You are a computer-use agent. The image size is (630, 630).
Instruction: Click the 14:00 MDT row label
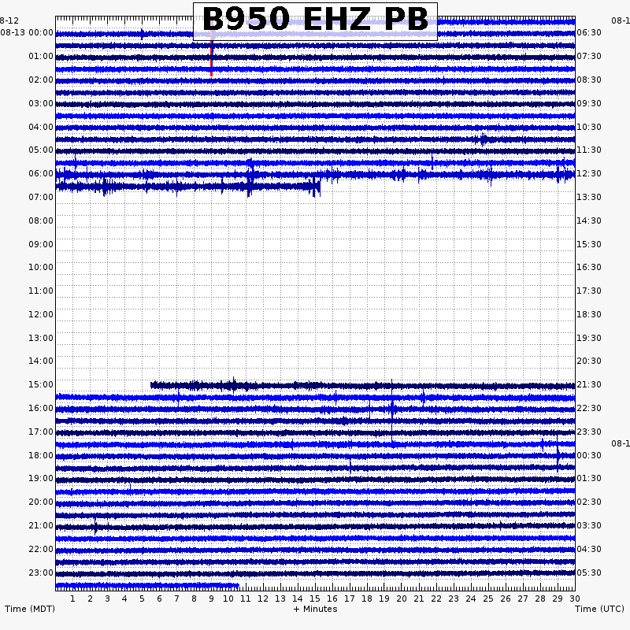[41, 361]
